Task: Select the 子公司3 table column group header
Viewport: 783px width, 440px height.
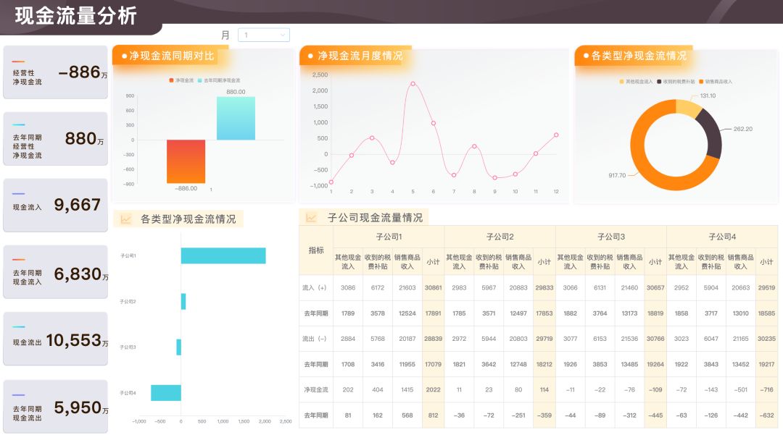Action: [611, 237]
